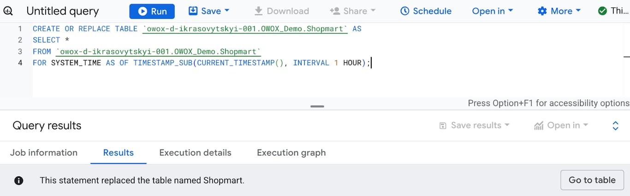Screen dimensions: 630x196
Task: Click the destination table name on line 1
Action: 245,29
